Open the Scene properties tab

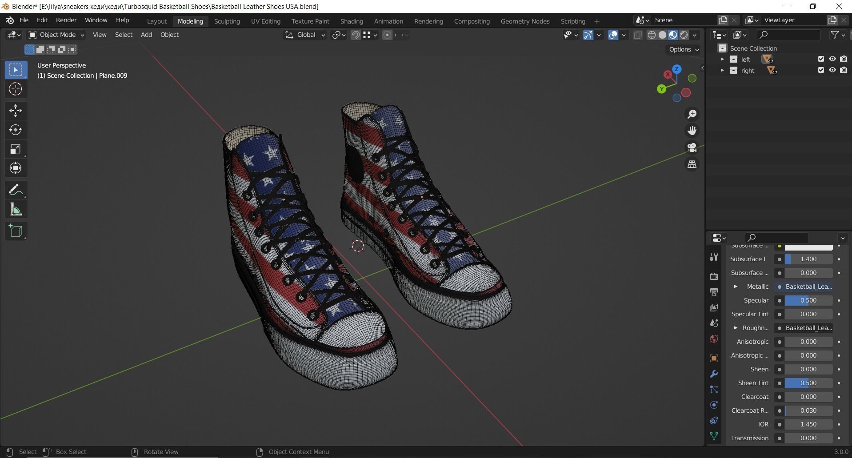point(714,323)
